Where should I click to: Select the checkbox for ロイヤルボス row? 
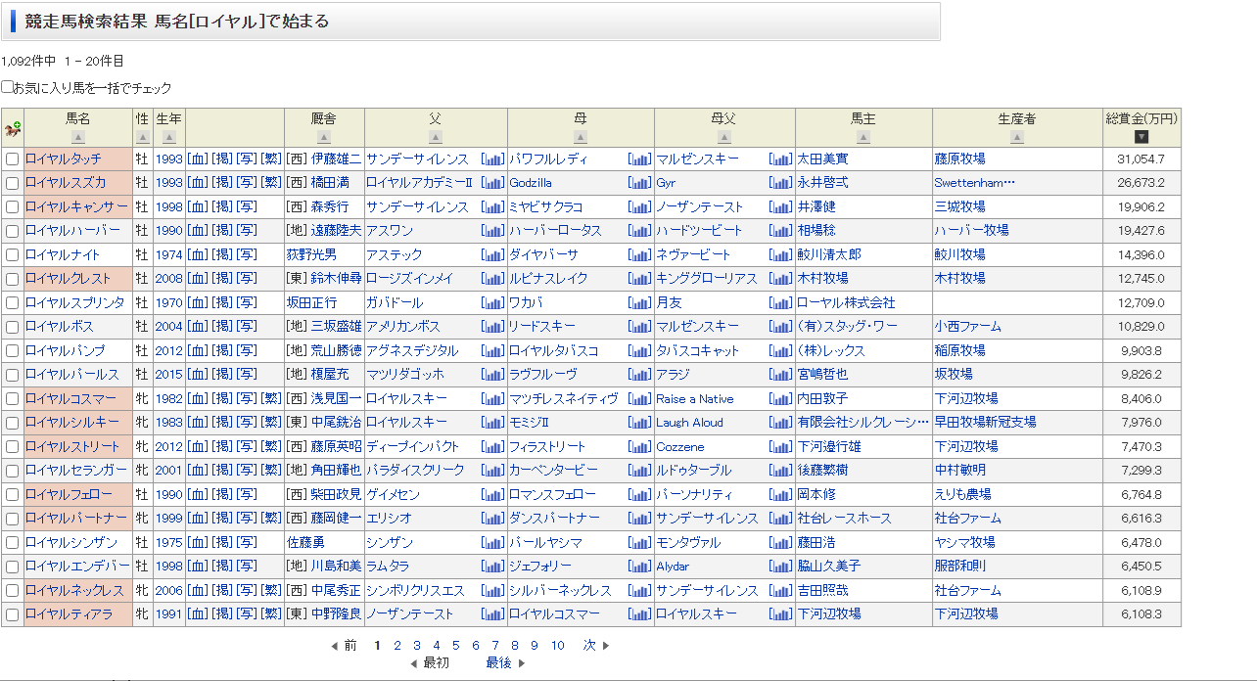[x=13, y=327]
